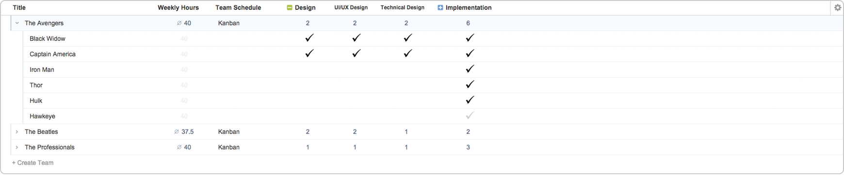844x182 pixels.
Task: Uncheck Iron Man's Implementation checkmark
Action: pos(470,69)
